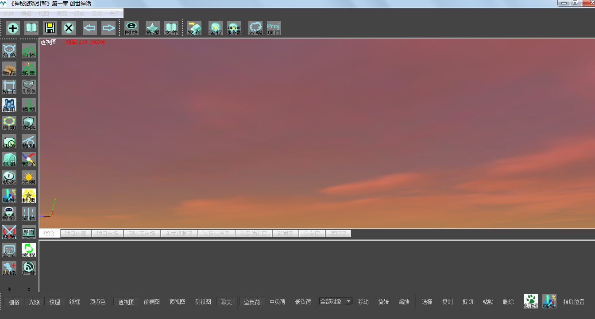Click the 运行 run toolbar icon

coord(216,28)
